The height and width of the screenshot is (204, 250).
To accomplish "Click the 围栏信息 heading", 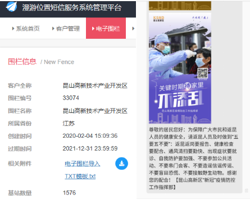I will pos(22,62).
